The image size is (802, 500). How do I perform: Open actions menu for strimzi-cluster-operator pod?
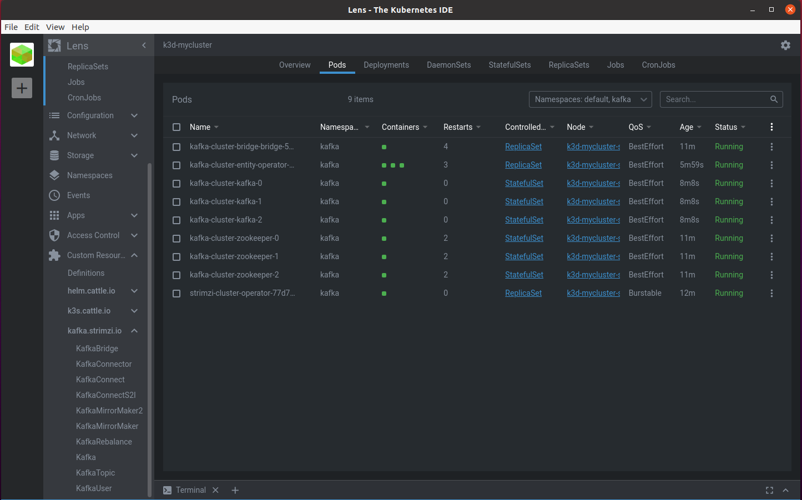pyautogui.click(x=771, y=293)
